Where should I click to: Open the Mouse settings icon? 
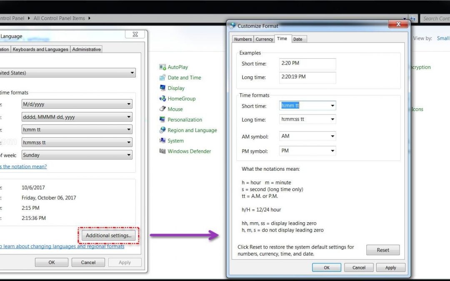[162, 109]
